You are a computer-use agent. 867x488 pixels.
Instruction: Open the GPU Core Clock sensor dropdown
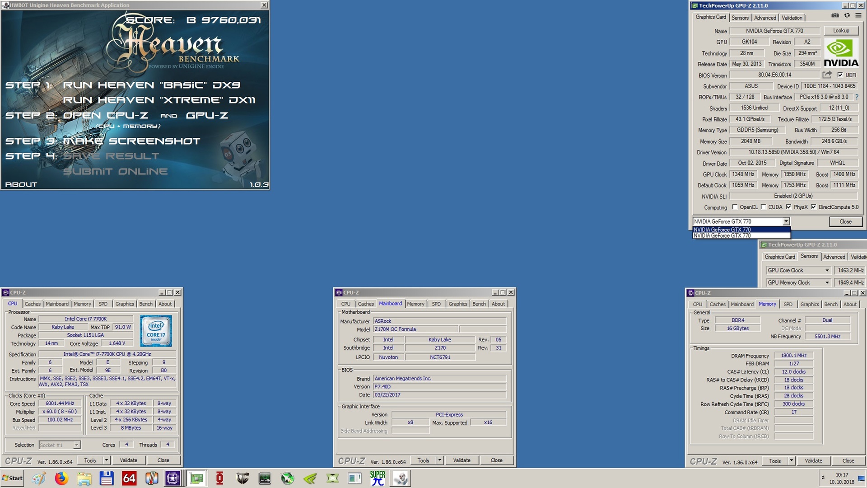click(x=827, y=270)
